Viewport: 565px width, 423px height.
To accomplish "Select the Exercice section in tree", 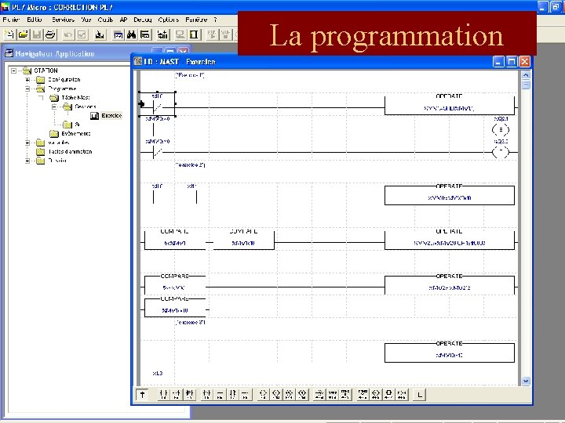I will 111,115.
